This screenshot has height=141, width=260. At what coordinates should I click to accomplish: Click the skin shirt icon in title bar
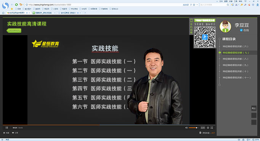point(246,1)
